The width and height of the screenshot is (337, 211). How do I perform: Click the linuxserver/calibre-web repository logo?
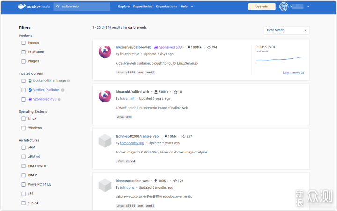point(105,52)
